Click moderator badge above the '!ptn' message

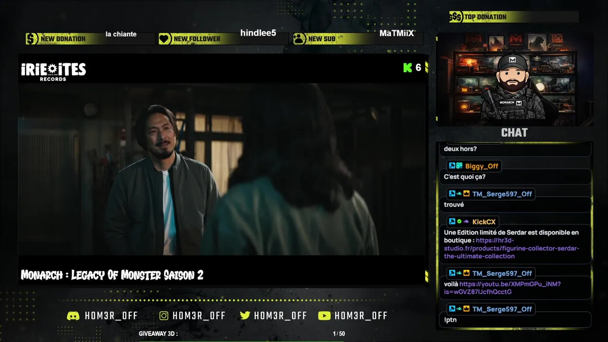452,309
